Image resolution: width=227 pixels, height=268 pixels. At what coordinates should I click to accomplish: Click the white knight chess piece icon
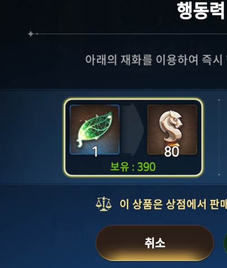click(x=171, y=128)
